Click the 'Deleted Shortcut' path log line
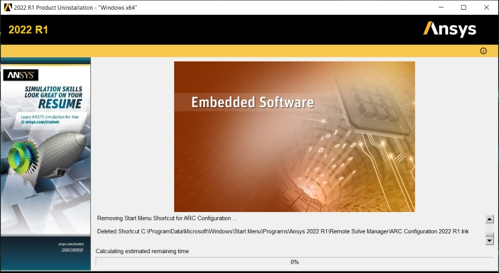Screen dimensions: 499x273 point(283,231)
